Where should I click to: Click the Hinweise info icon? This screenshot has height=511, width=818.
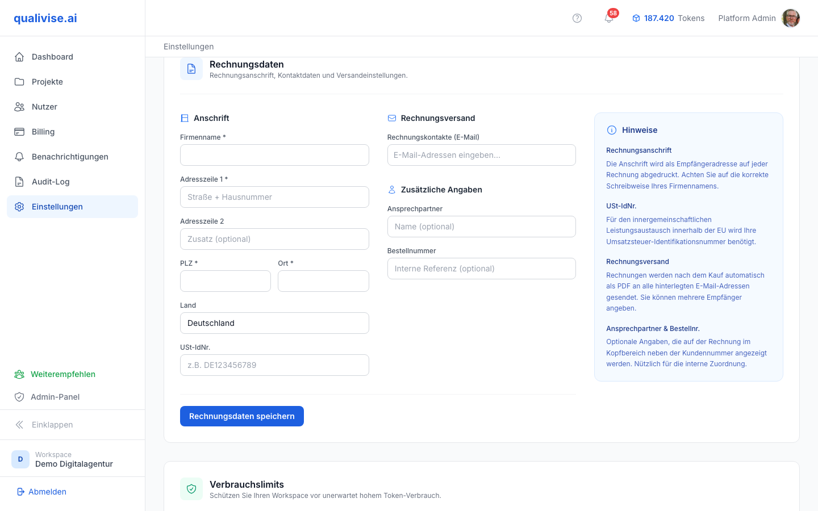pos(612,130)
